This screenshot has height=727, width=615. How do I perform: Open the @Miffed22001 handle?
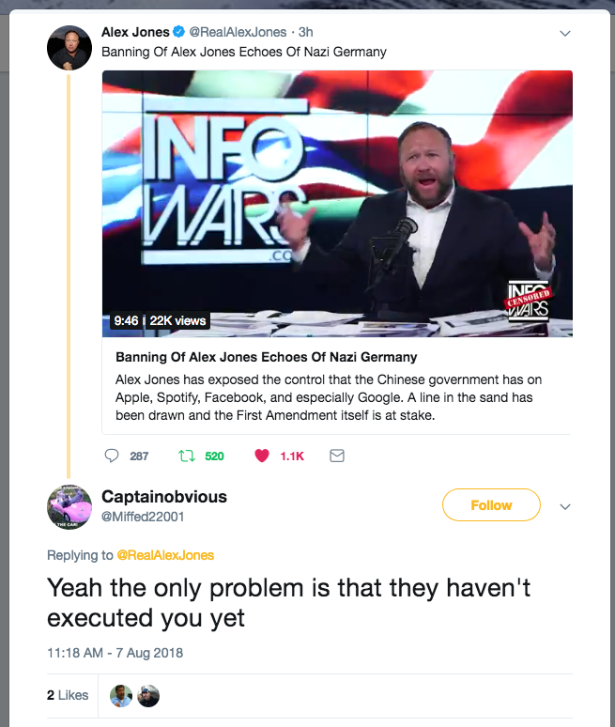tap(143, 517)
